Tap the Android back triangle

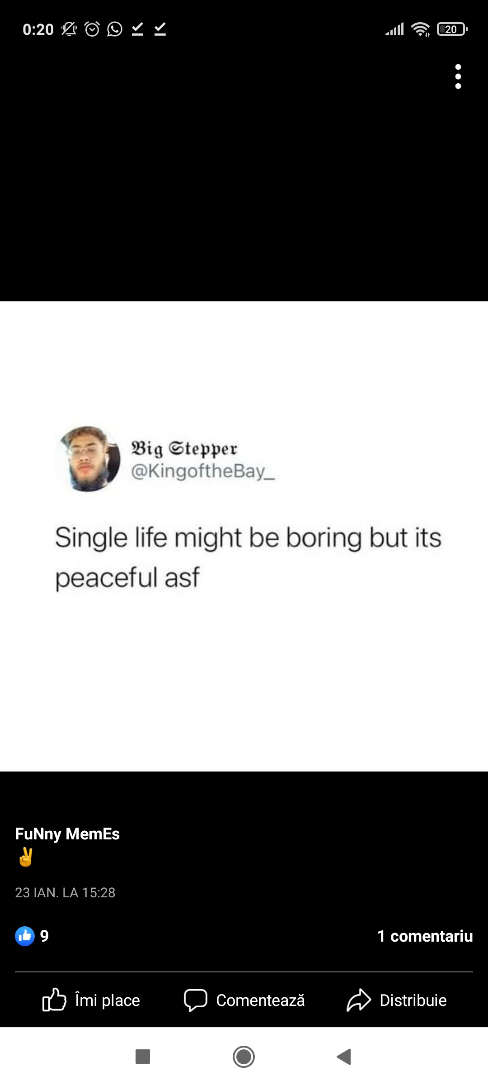[x=344, y=1057]
